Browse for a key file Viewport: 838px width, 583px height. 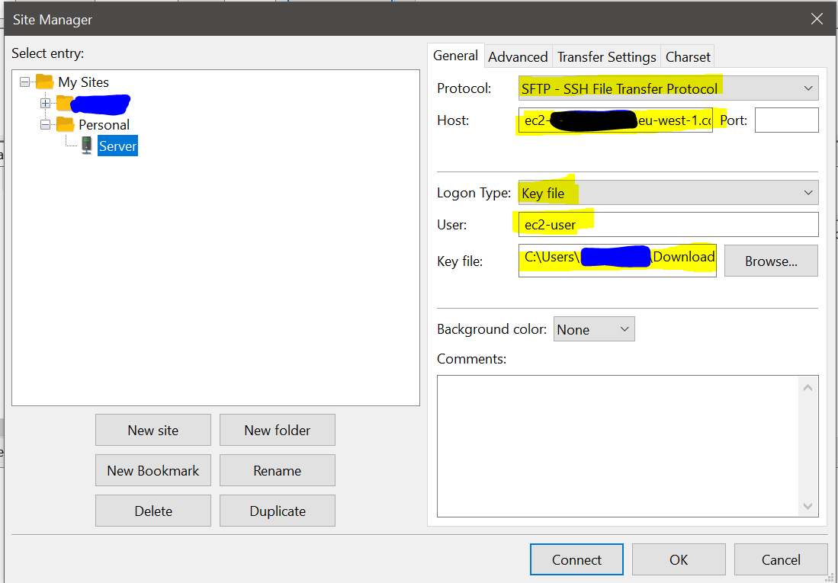[x=770, y=261]
